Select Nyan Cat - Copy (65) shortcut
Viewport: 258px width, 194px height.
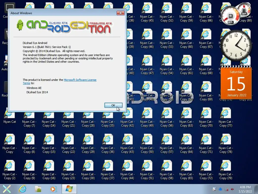point(186,170)
